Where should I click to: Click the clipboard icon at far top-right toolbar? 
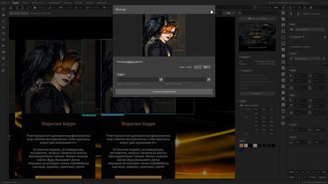tap(311, 8)
